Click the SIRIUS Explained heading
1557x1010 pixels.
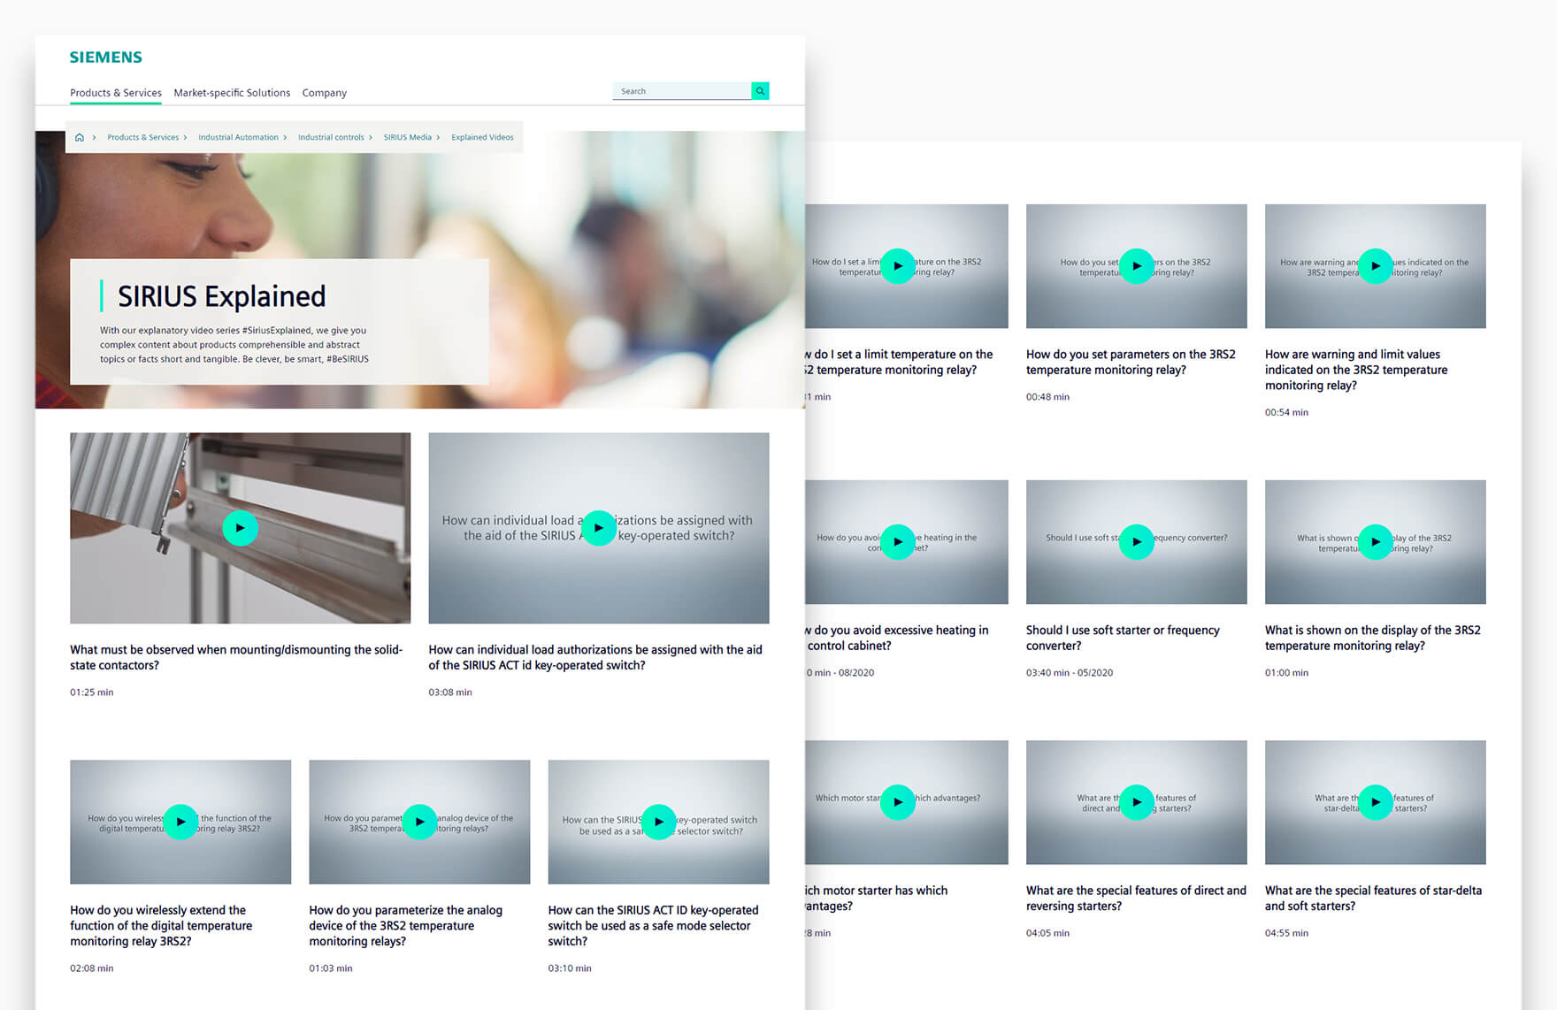coord(221,296)
